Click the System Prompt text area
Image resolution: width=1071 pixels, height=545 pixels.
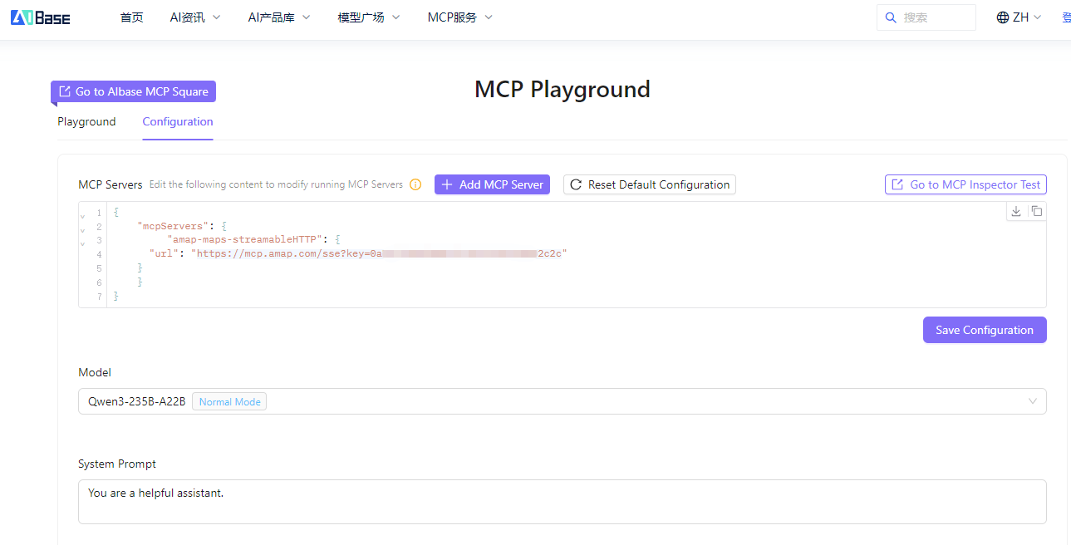point(563,502)
